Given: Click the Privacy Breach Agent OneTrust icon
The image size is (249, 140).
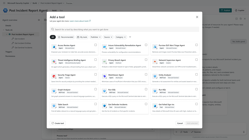Looking at the screenshot, I should click(x=104, y=62).
